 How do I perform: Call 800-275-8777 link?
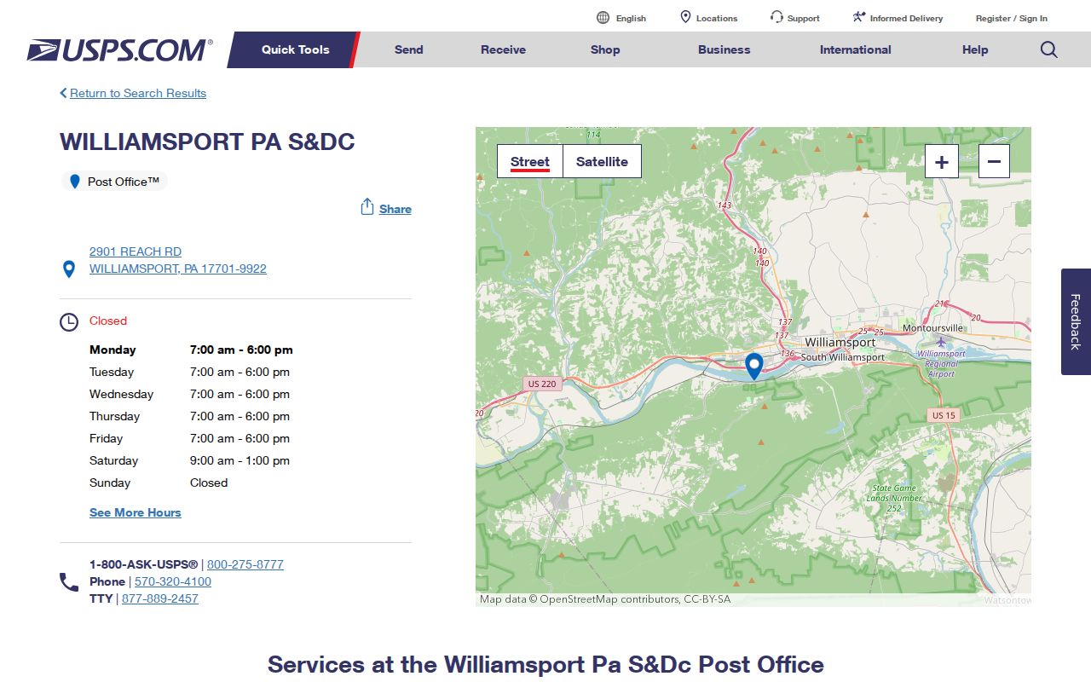[x=245, y=564]
